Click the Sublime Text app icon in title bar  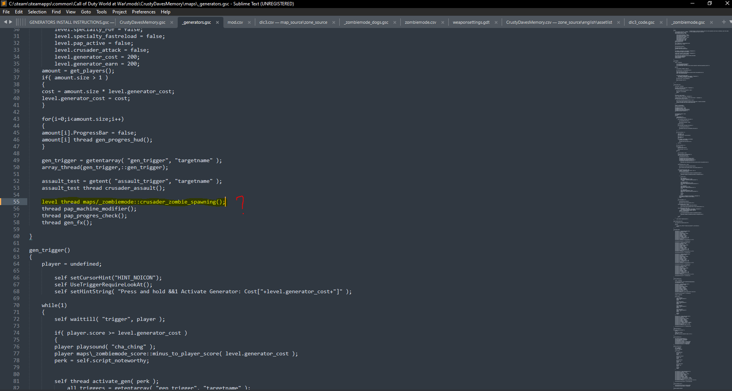tap(4, 3)
